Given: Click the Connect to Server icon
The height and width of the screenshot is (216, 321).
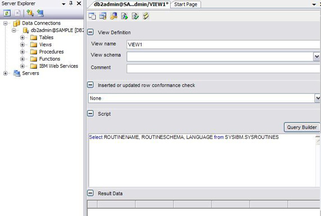Looking at the screenshot, I should coord(40,13).
